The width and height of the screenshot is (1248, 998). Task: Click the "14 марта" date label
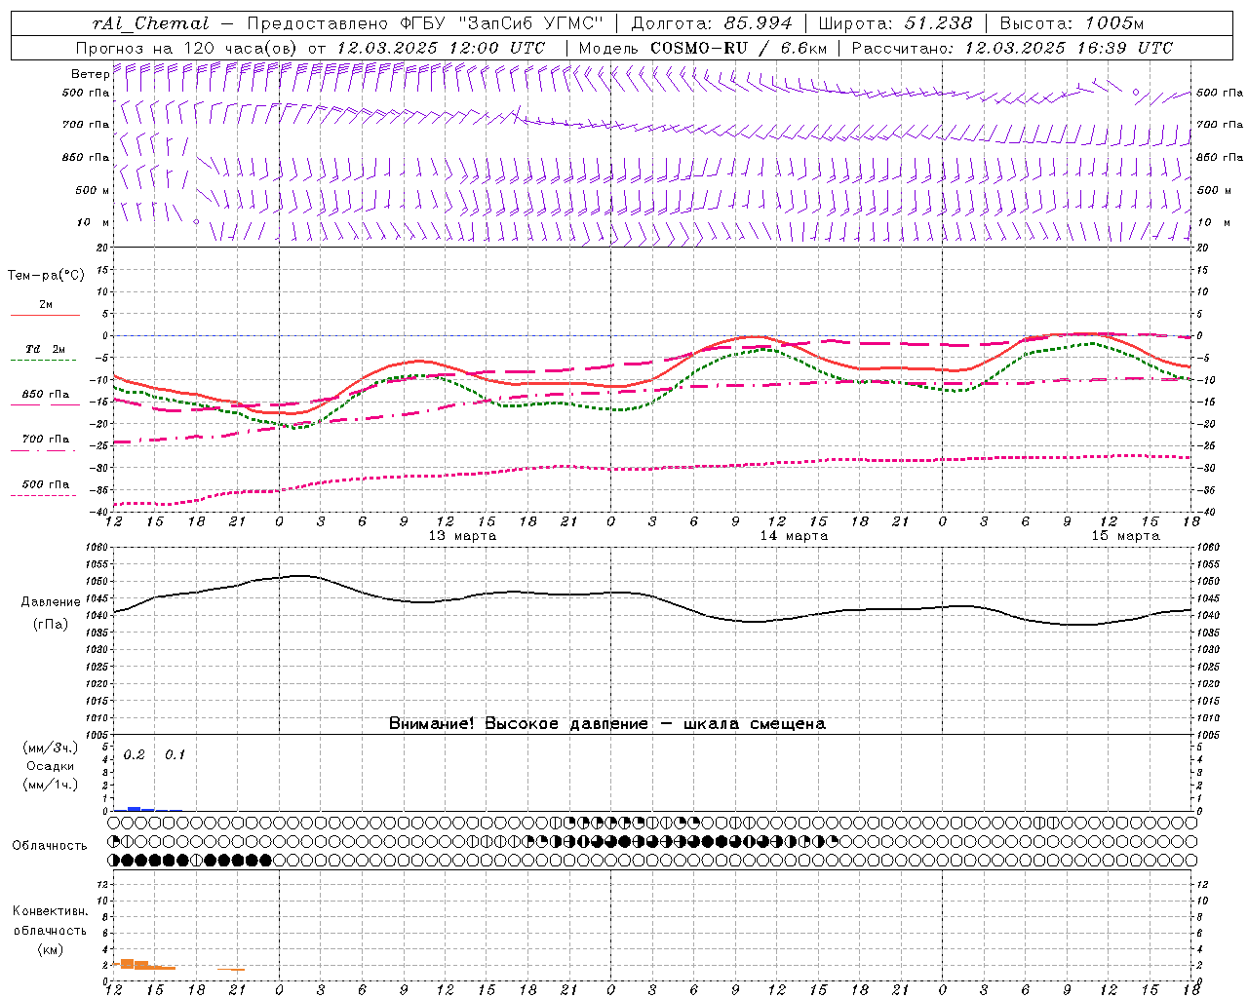tap(794, 536)
